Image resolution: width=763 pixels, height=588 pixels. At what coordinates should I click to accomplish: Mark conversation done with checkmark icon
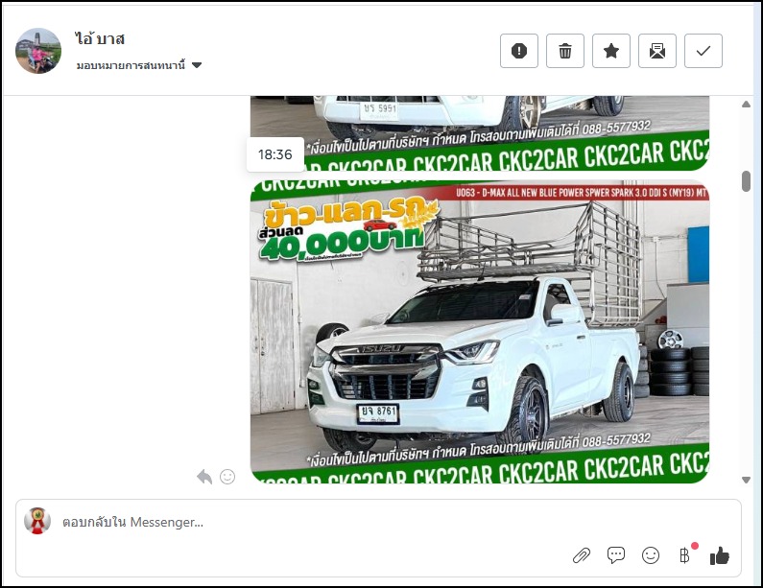(x=703, y=51)
